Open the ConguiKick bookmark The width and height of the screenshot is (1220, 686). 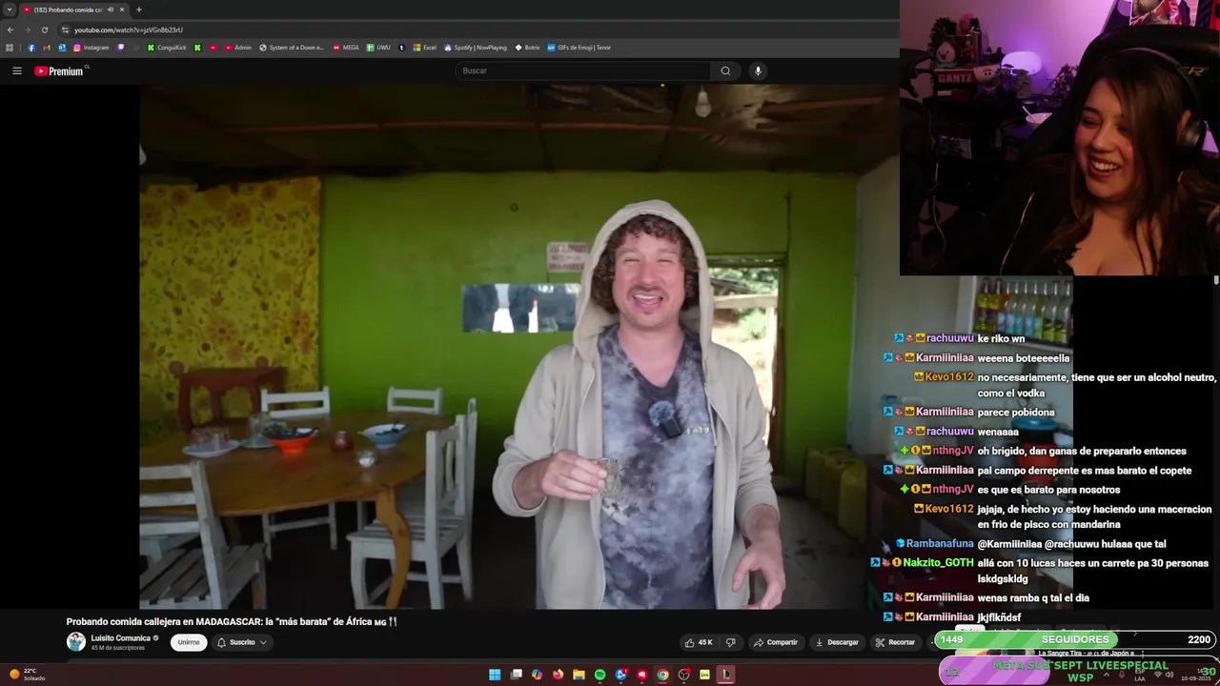(167, 48)
